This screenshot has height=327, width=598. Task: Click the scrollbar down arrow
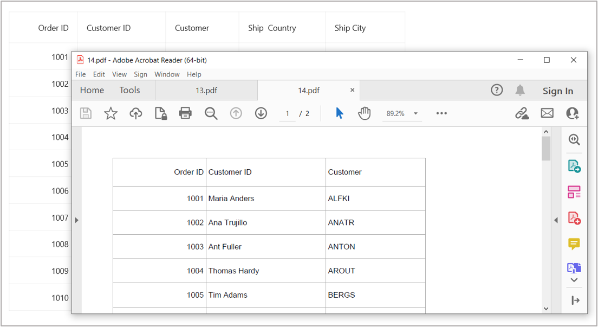[546, 309]
